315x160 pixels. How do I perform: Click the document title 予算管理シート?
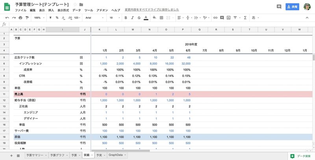(42, 4)
